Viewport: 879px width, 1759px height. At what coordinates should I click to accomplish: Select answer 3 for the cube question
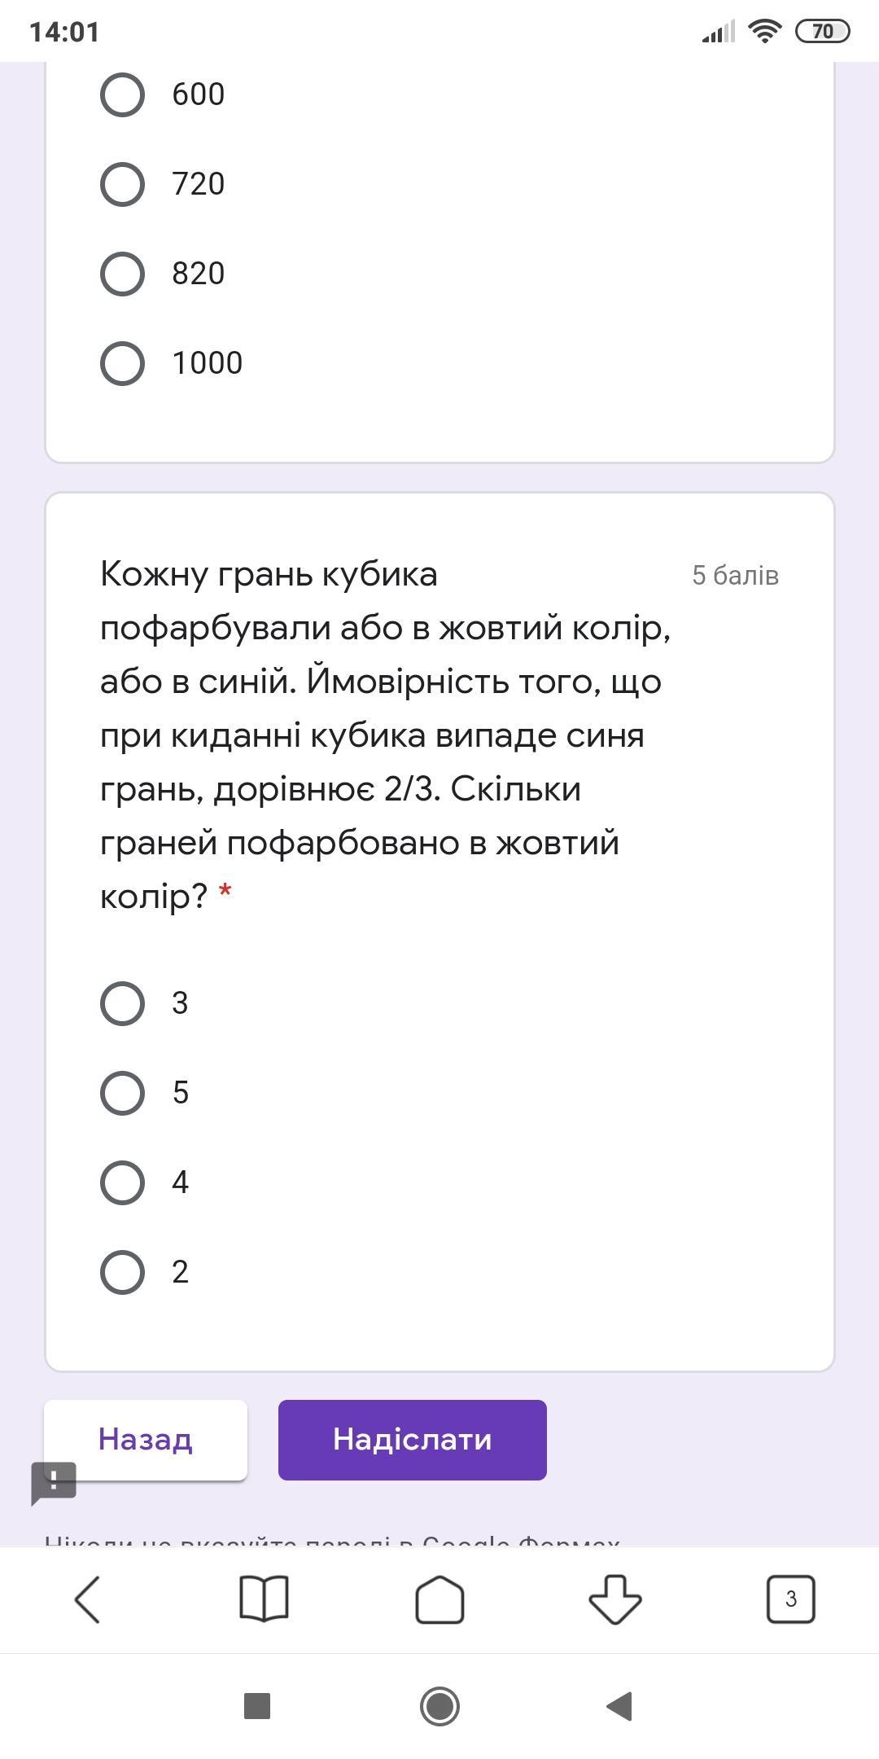click(x=123, y=1003)
